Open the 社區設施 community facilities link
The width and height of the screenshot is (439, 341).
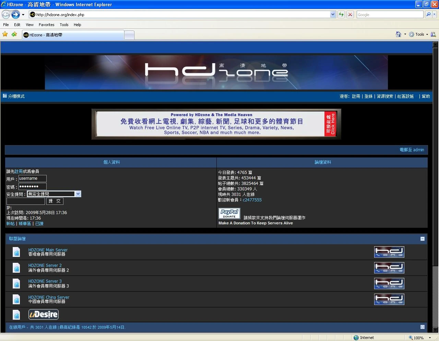tap(405, 96)
